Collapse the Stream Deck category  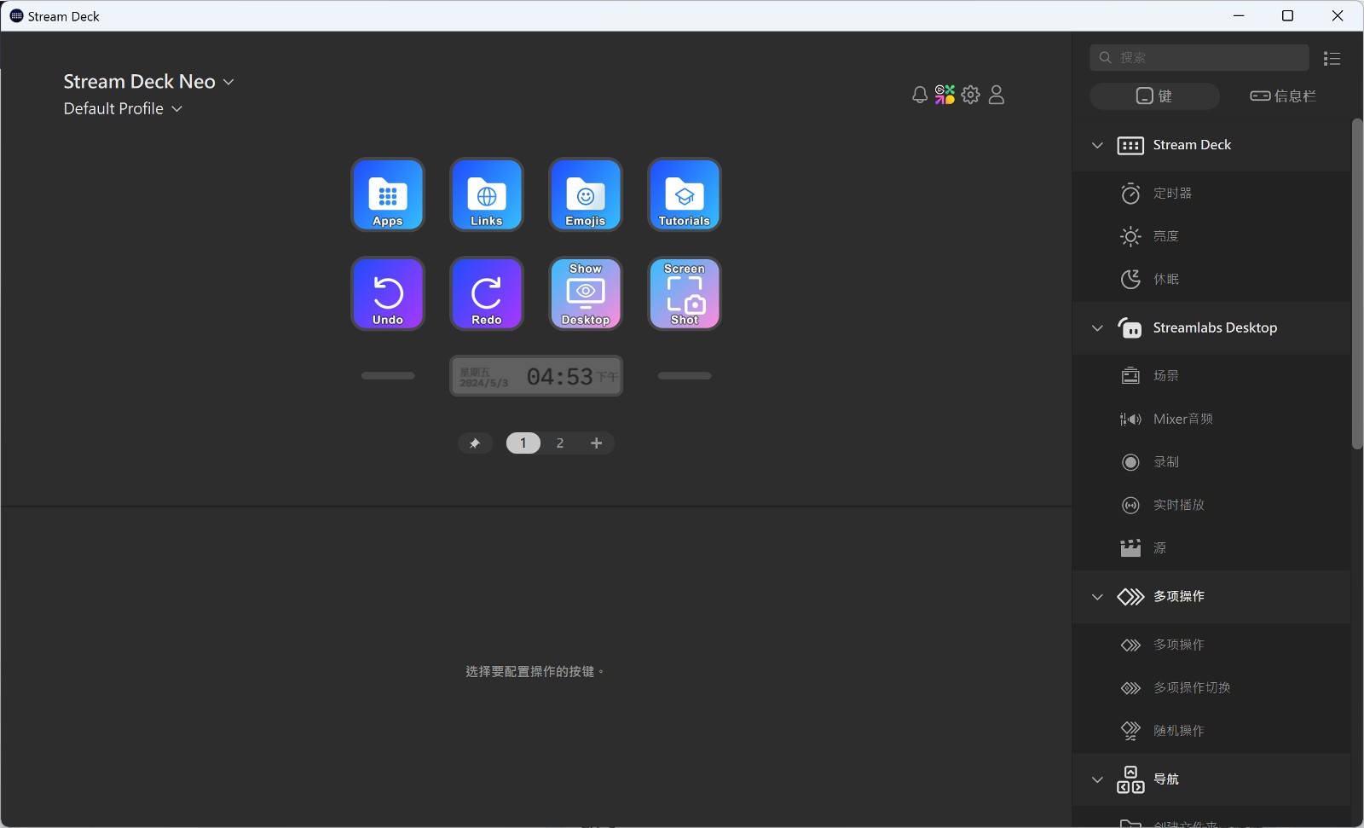coord(1097,145)
